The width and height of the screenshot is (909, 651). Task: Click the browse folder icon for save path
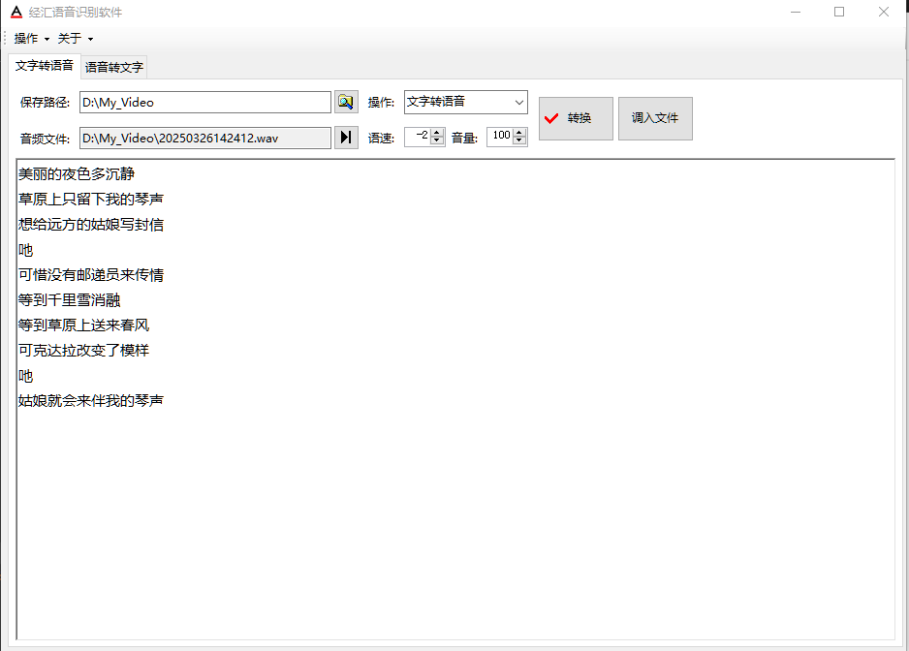click(x=346, y=102)
